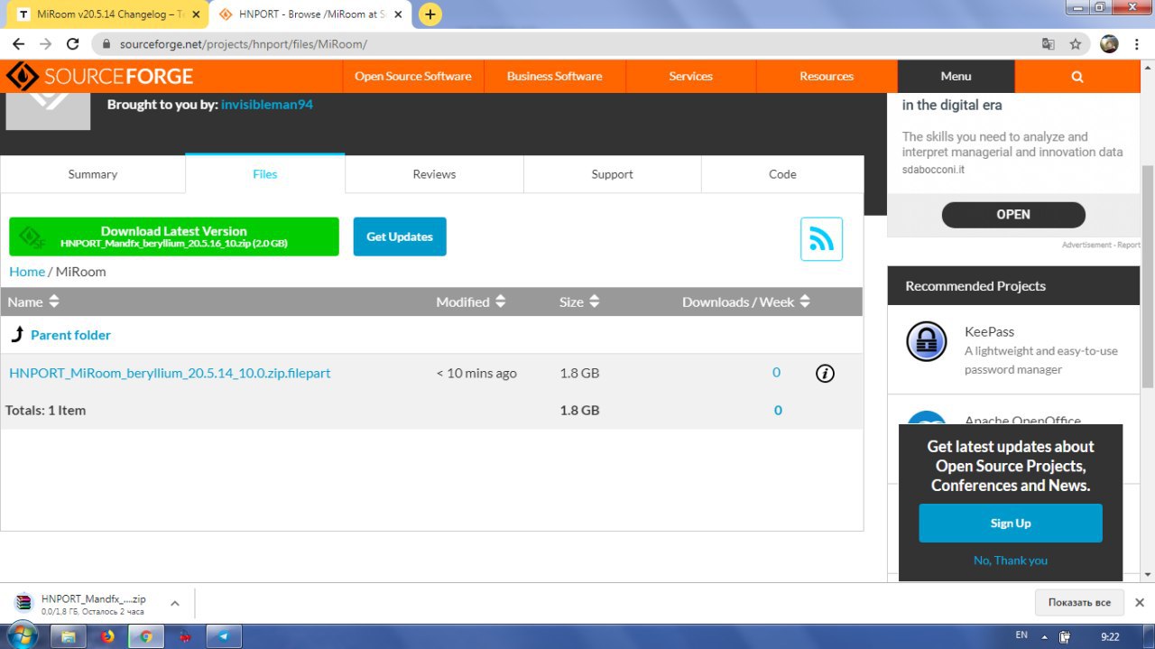Download HNPORT_MiRoom_beryllium_20.5.14_10.0.zip.filepart
This screenshot has height=649, width=1155.
point(170,373)
